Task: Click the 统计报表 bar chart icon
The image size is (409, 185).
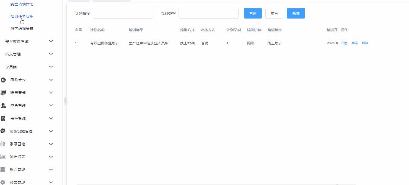Action: (x=3, y=157)
